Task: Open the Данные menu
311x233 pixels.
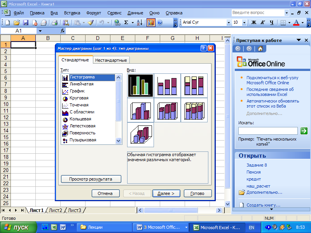Action: pyautogui.click(x=135, y=13)
